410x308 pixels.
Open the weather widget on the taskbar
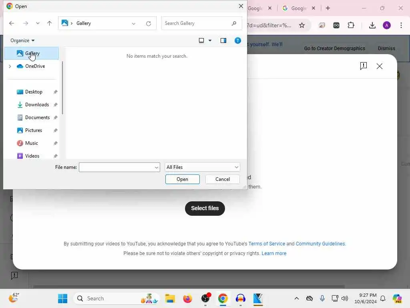coord(14,298)
